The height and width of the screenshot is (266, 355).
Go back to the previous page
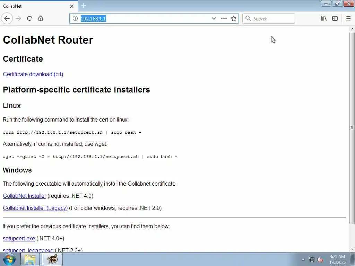pyautogui.click(x=7, y=18)
